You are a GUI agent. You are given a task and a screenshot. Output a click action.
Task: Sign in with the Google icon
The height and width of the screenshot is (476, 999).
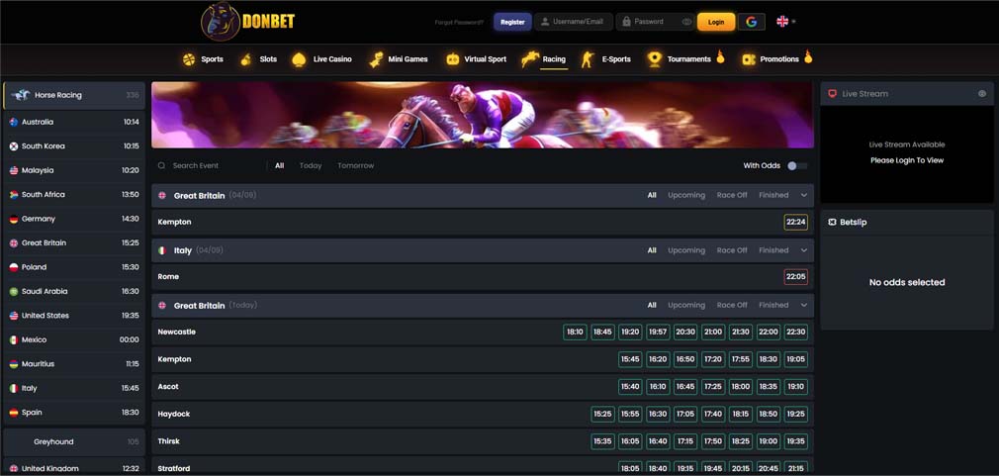click(x=751, y=22)
